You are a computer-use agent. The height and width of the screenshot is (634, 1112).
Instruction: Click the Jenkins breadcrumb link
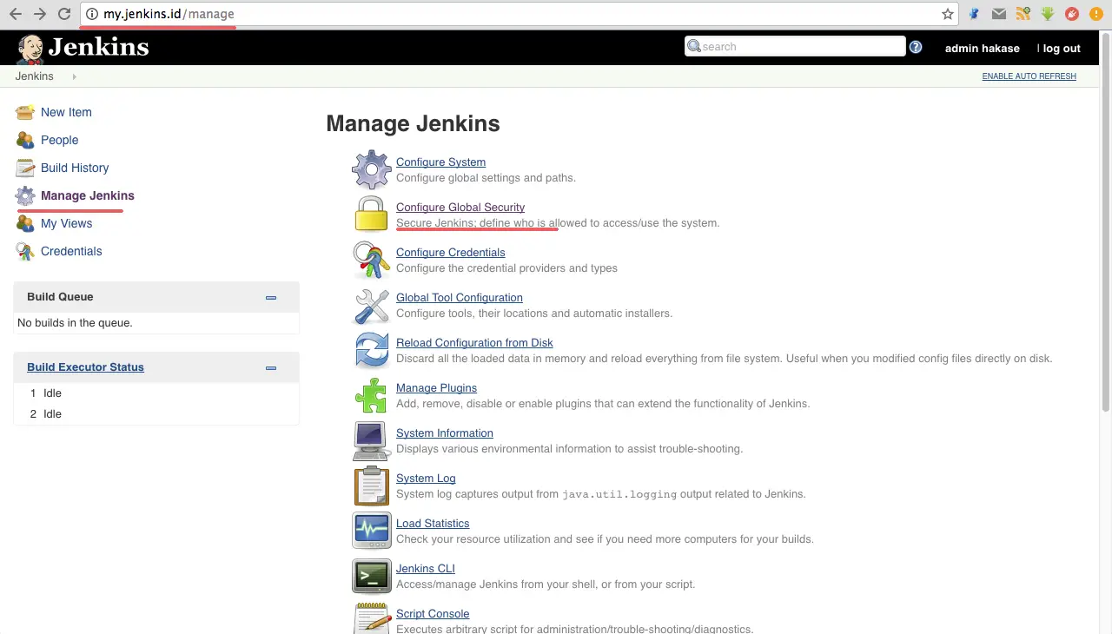(35, 76)
